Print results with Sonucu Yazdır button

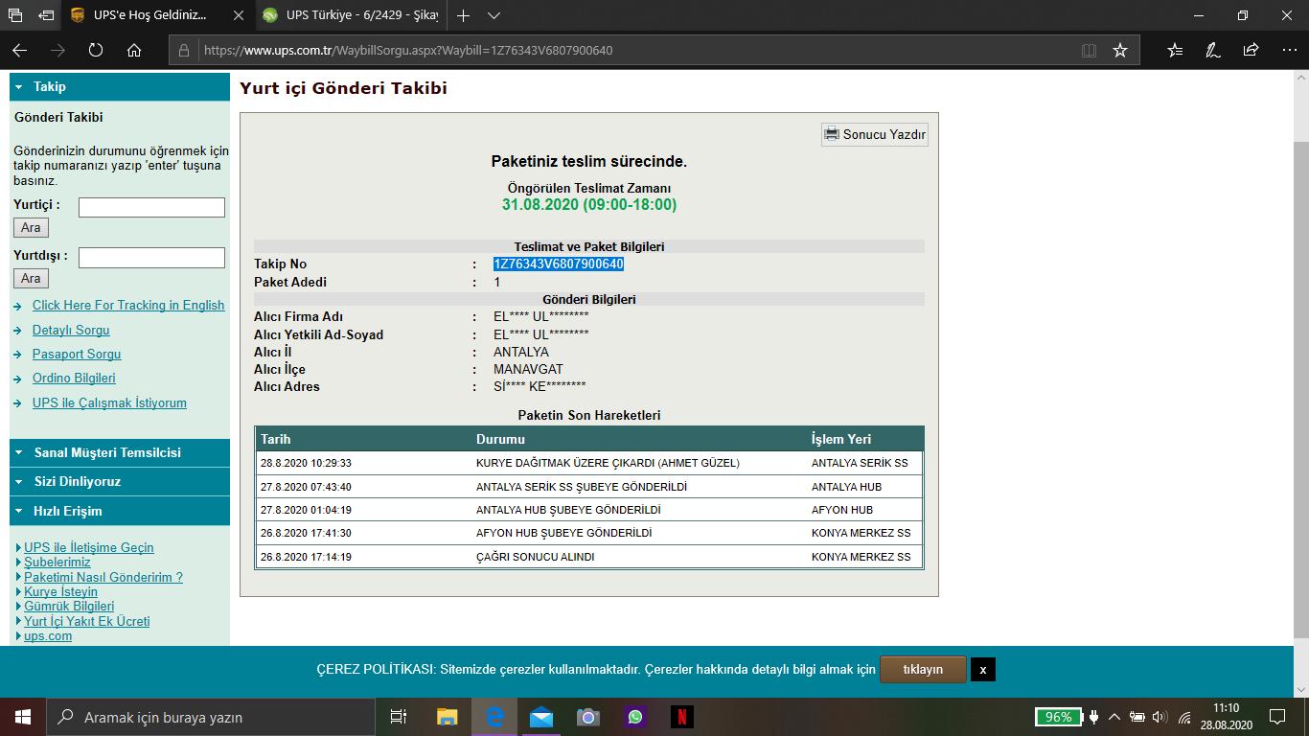[x=874, y=134]
